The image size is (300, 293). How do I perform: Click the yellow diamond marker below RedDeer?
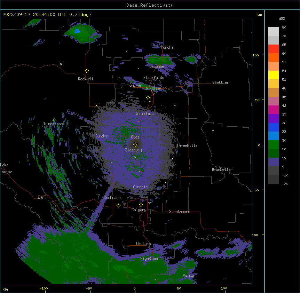[x=148, y=98]
